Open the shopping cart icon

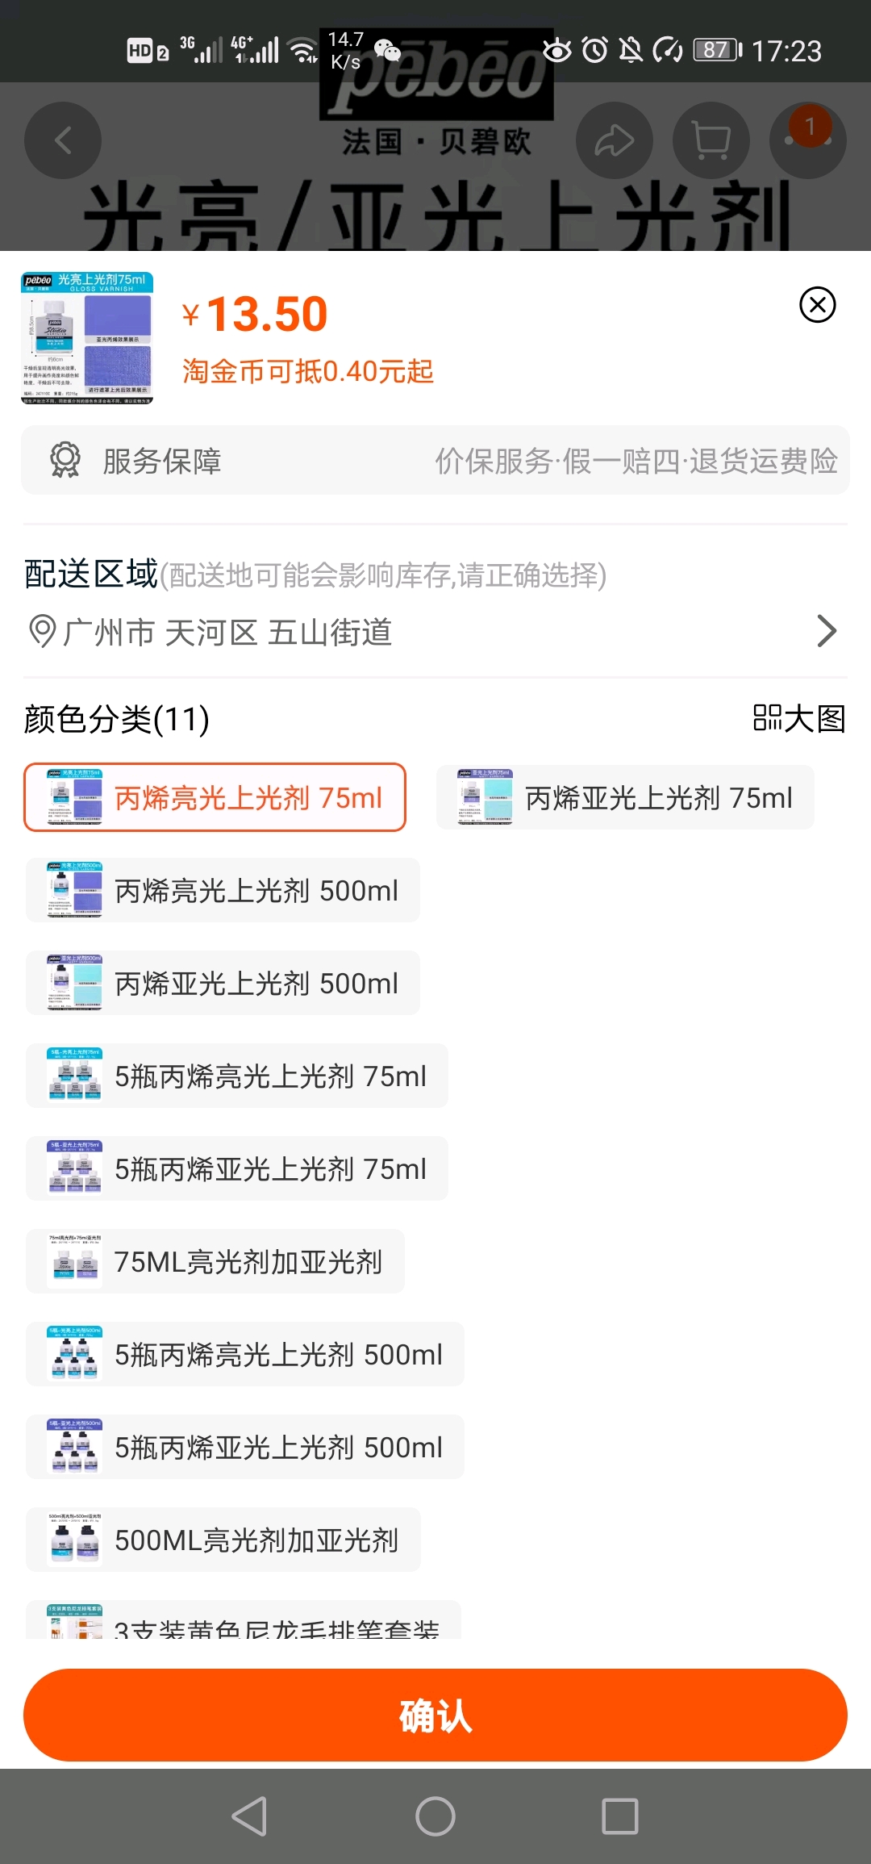pos(711,140)
